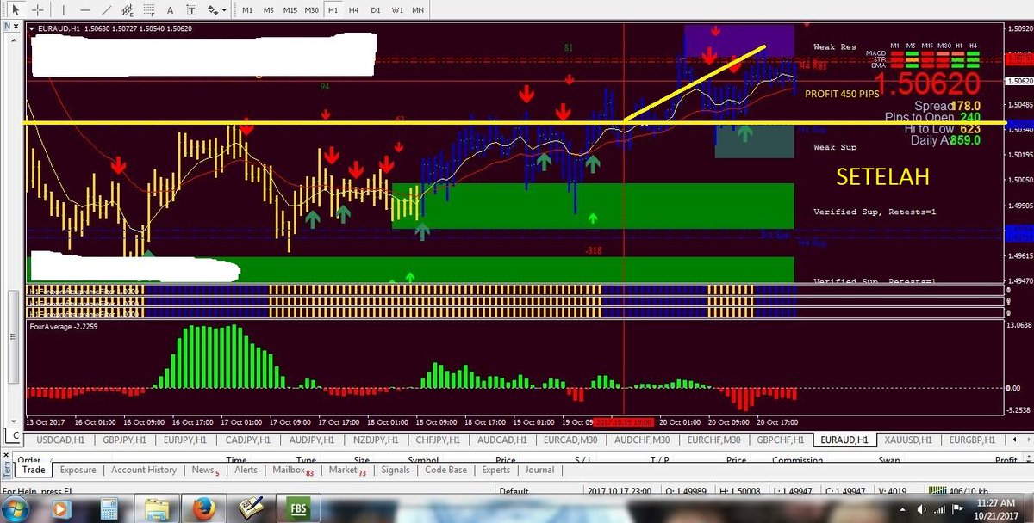This screenshot has height=523, width=1034.
Task: Pick the equidistant channel tool
Action: 126,9
